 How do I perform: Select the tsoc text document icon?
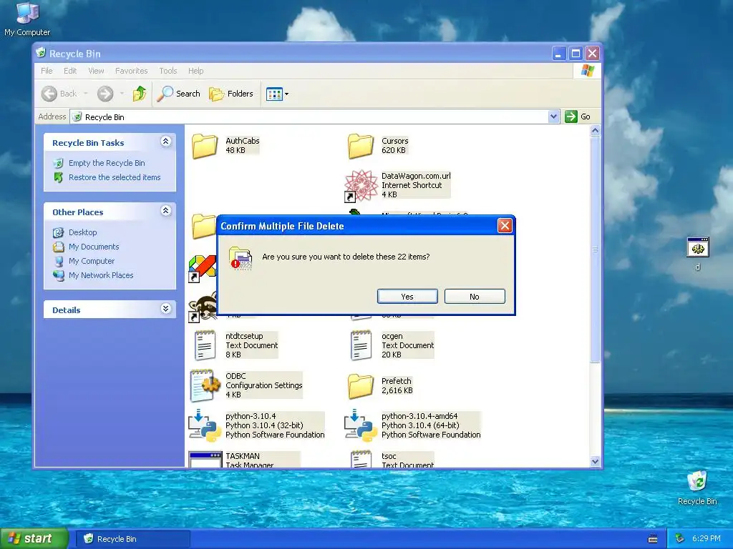[361, 460]
